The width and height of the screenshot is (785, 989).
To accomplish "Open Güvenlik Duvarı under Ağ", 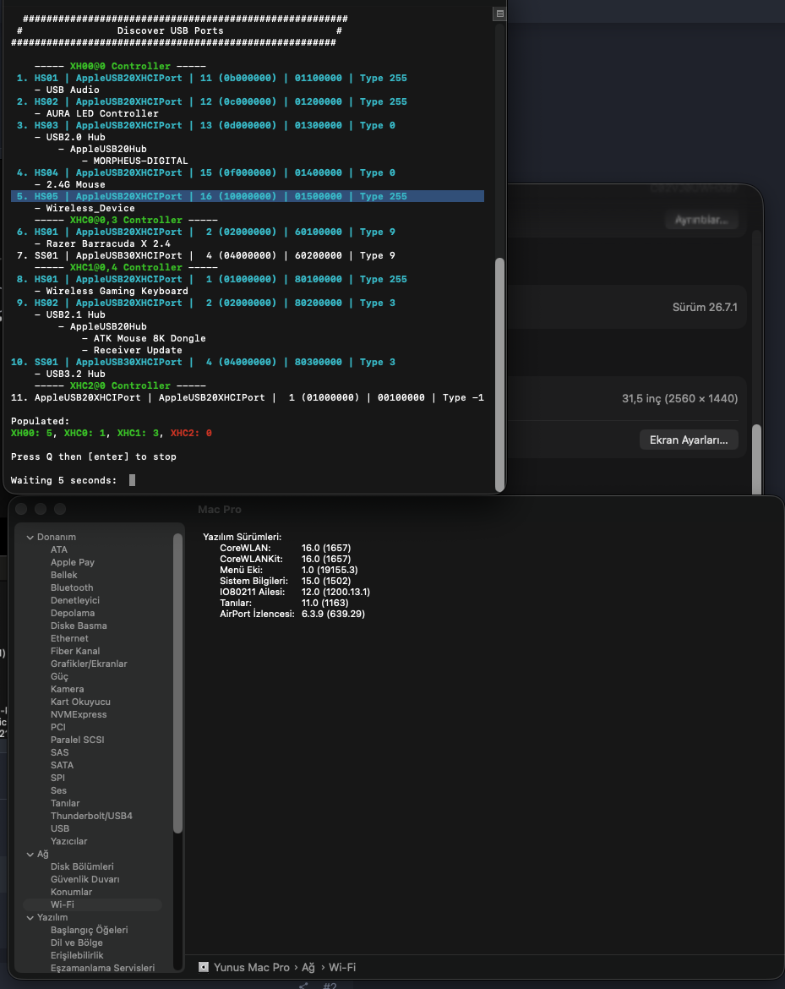I will [85, 879].
